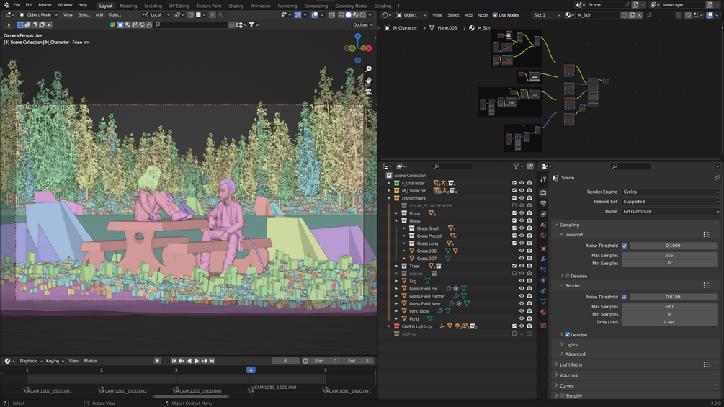Open the Modifier wrench properties tab
The image size is (724, 407).
[543, 259]
